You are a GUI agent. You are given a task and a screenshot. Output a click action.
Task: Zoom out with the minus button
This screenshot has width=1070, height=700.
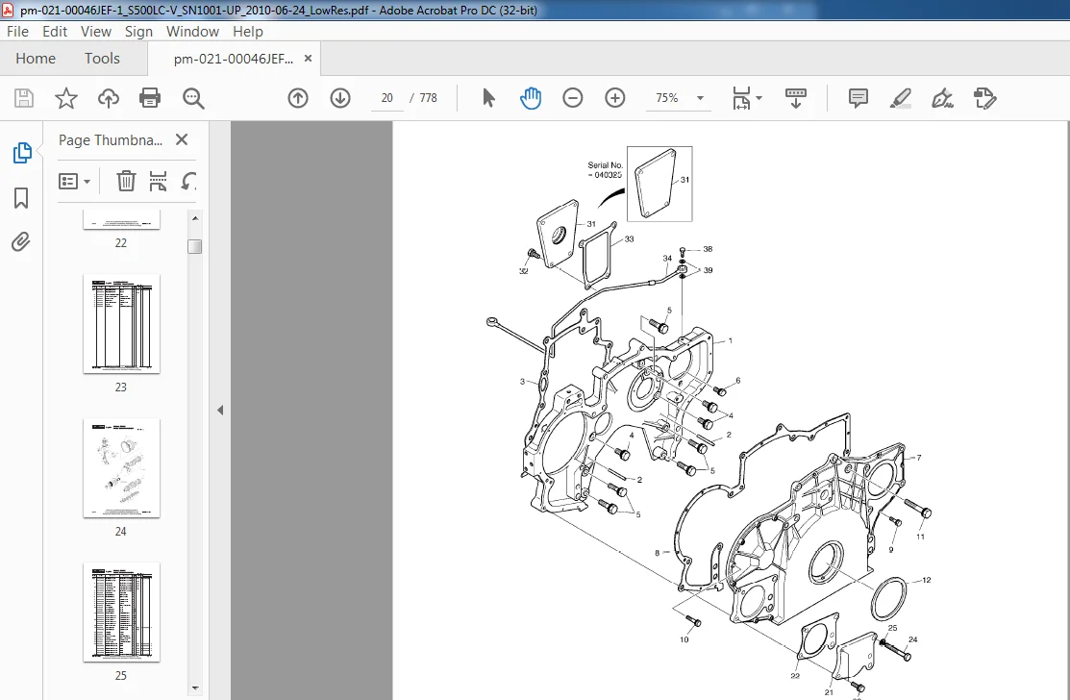pos(573,98)
